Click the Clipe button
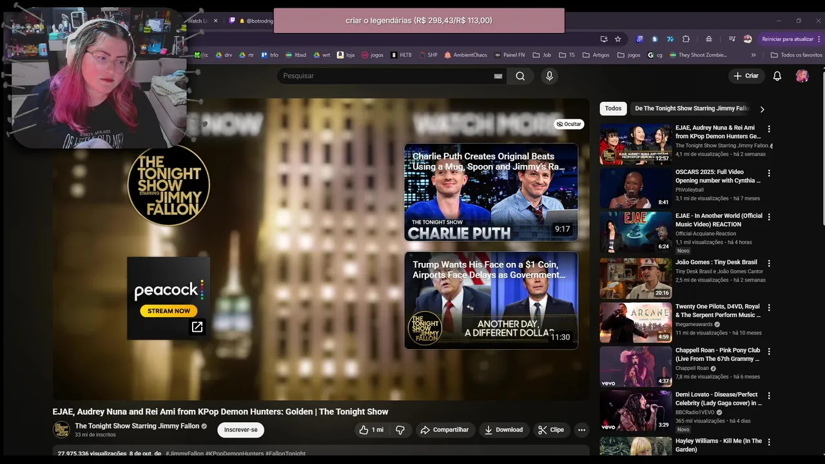Image resolution: width=825 pixels, height=464 pixels. tap(552, 430)
